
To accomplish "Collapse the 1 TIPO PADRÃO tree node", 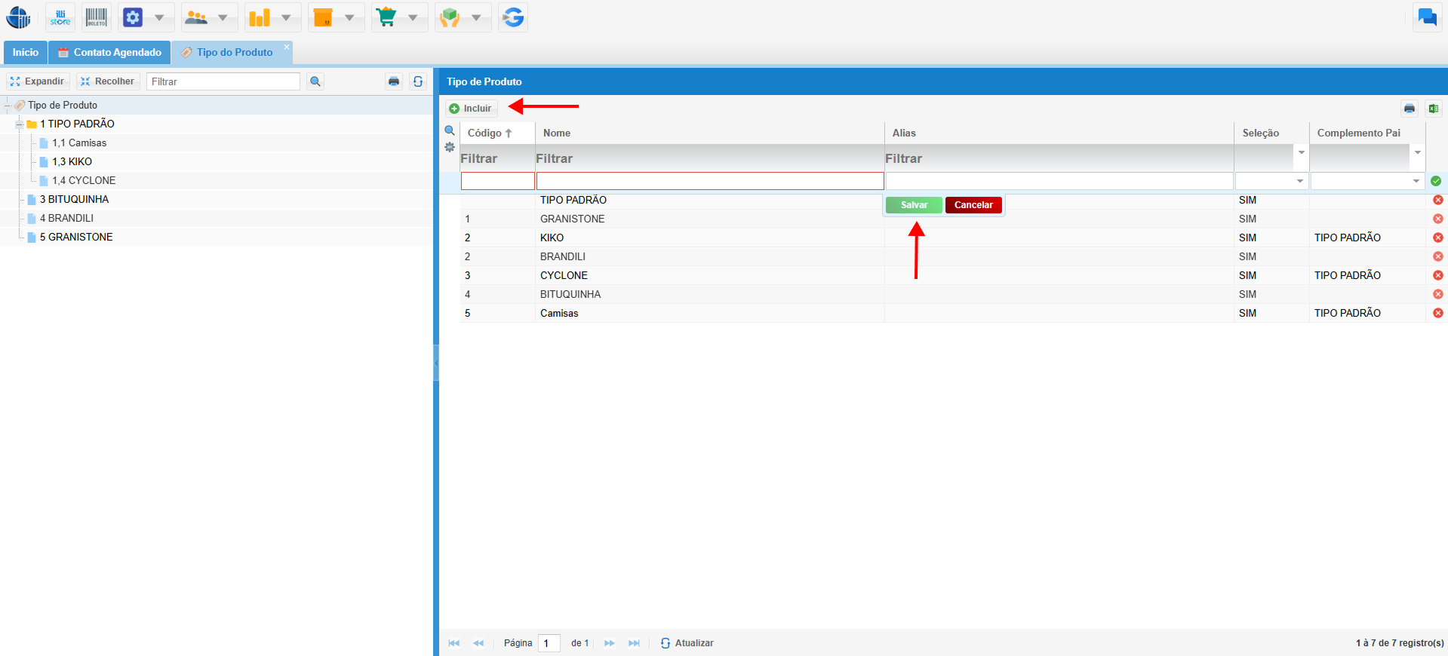I will pos(19,124).
